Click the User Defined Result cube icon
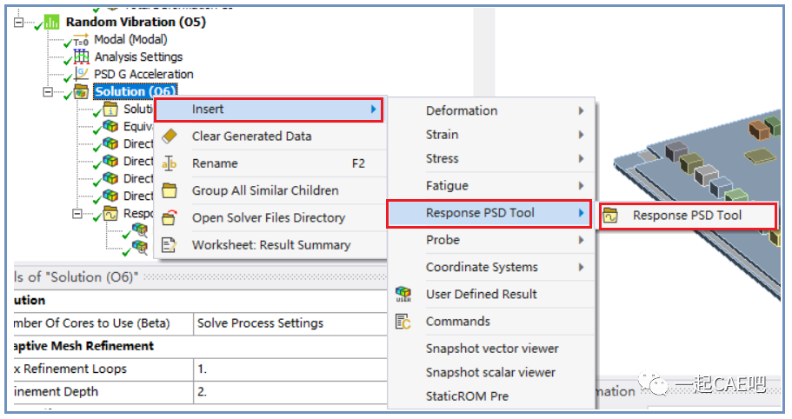This screenshot has width=792, height=419. click(x=403, y=294)
